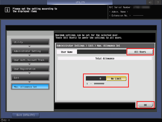
Task: Click the Administrator Settings breadcrumb text
Action: pos(71,46)
